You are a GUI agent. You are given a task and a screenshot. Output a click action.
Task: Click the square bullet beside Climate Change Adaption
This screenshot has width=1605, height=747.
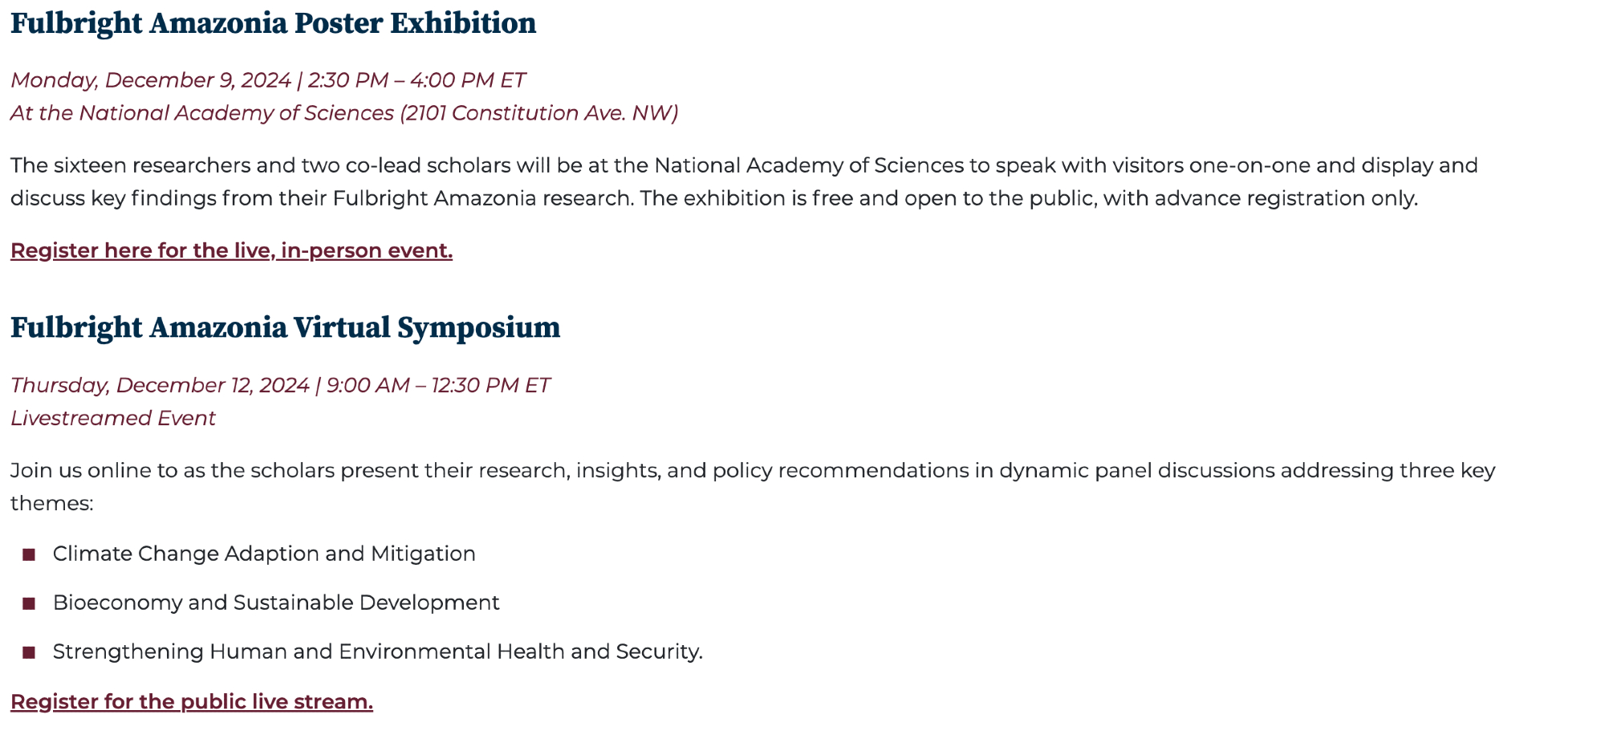(30, 554)
